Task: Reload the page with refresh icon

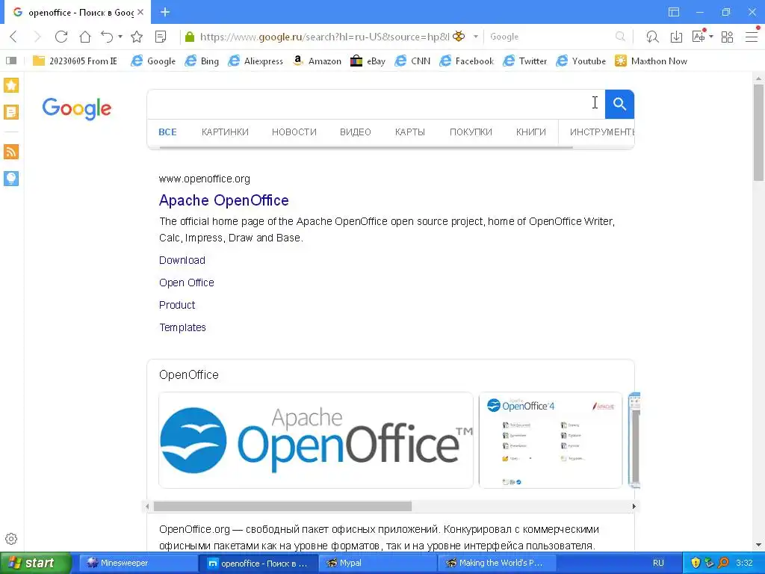Action: (x=61, y=37)
